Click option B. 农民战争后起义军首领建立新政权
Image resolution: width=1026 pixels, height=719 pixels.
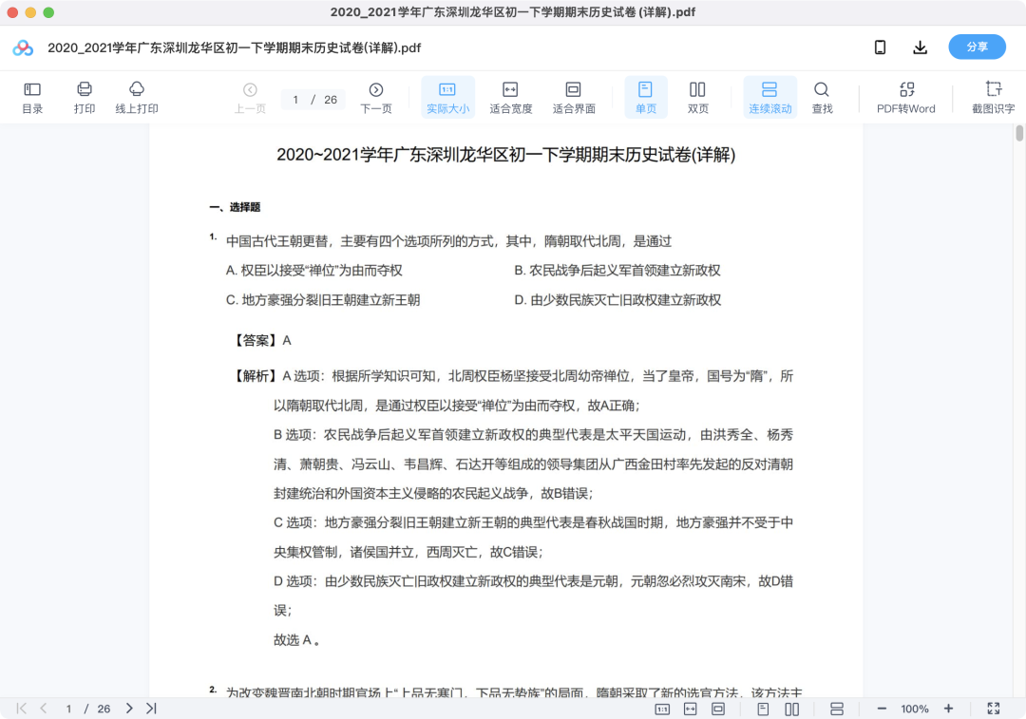[617, 270]
